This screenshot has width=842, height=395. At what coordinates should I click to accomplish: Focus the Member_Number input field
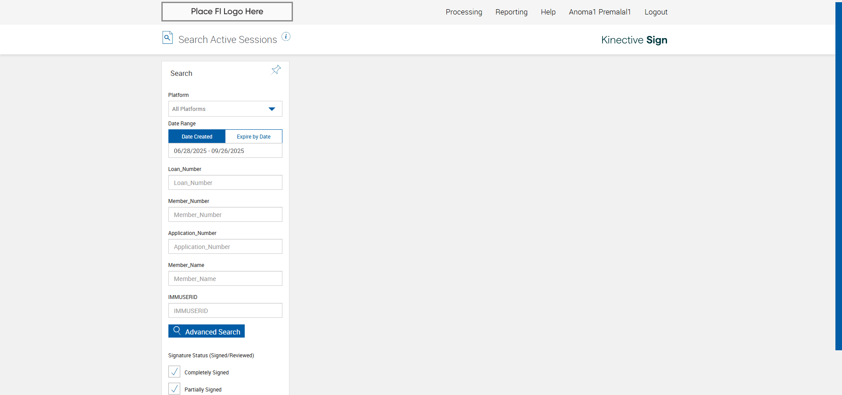pyautogui.click(x=225, y=214)
